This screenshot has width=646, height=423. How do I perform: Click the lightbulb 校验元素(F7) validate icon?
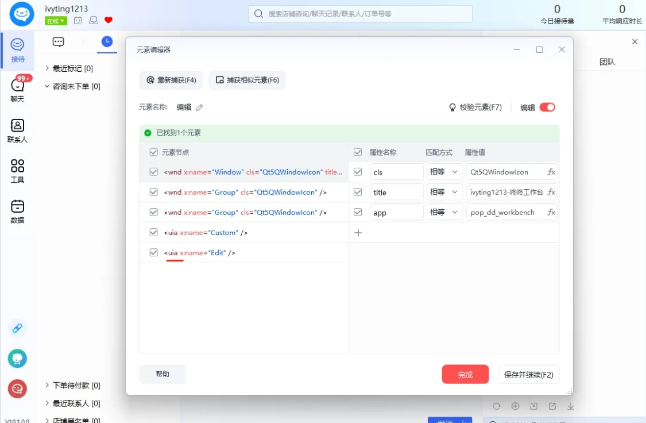(452, 107)
